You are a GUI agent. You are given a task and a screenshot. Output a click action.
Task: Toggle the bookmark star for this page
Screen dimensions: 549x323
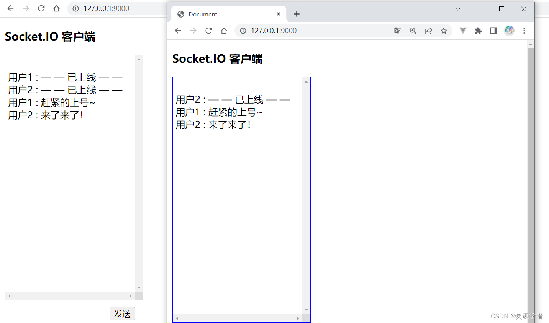tap(444, 31)
